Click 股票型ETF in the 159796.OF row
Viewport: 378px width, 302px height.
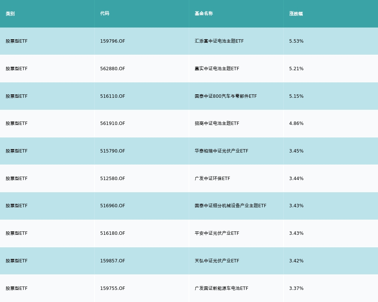tap(17, 41)
